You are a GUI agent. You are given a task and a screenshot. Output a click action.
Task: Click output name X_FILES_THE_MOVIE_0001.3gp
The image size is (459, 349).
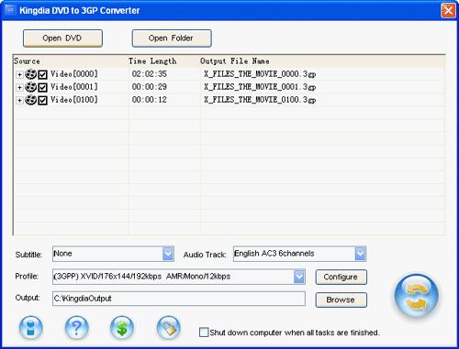coord(260,87)
